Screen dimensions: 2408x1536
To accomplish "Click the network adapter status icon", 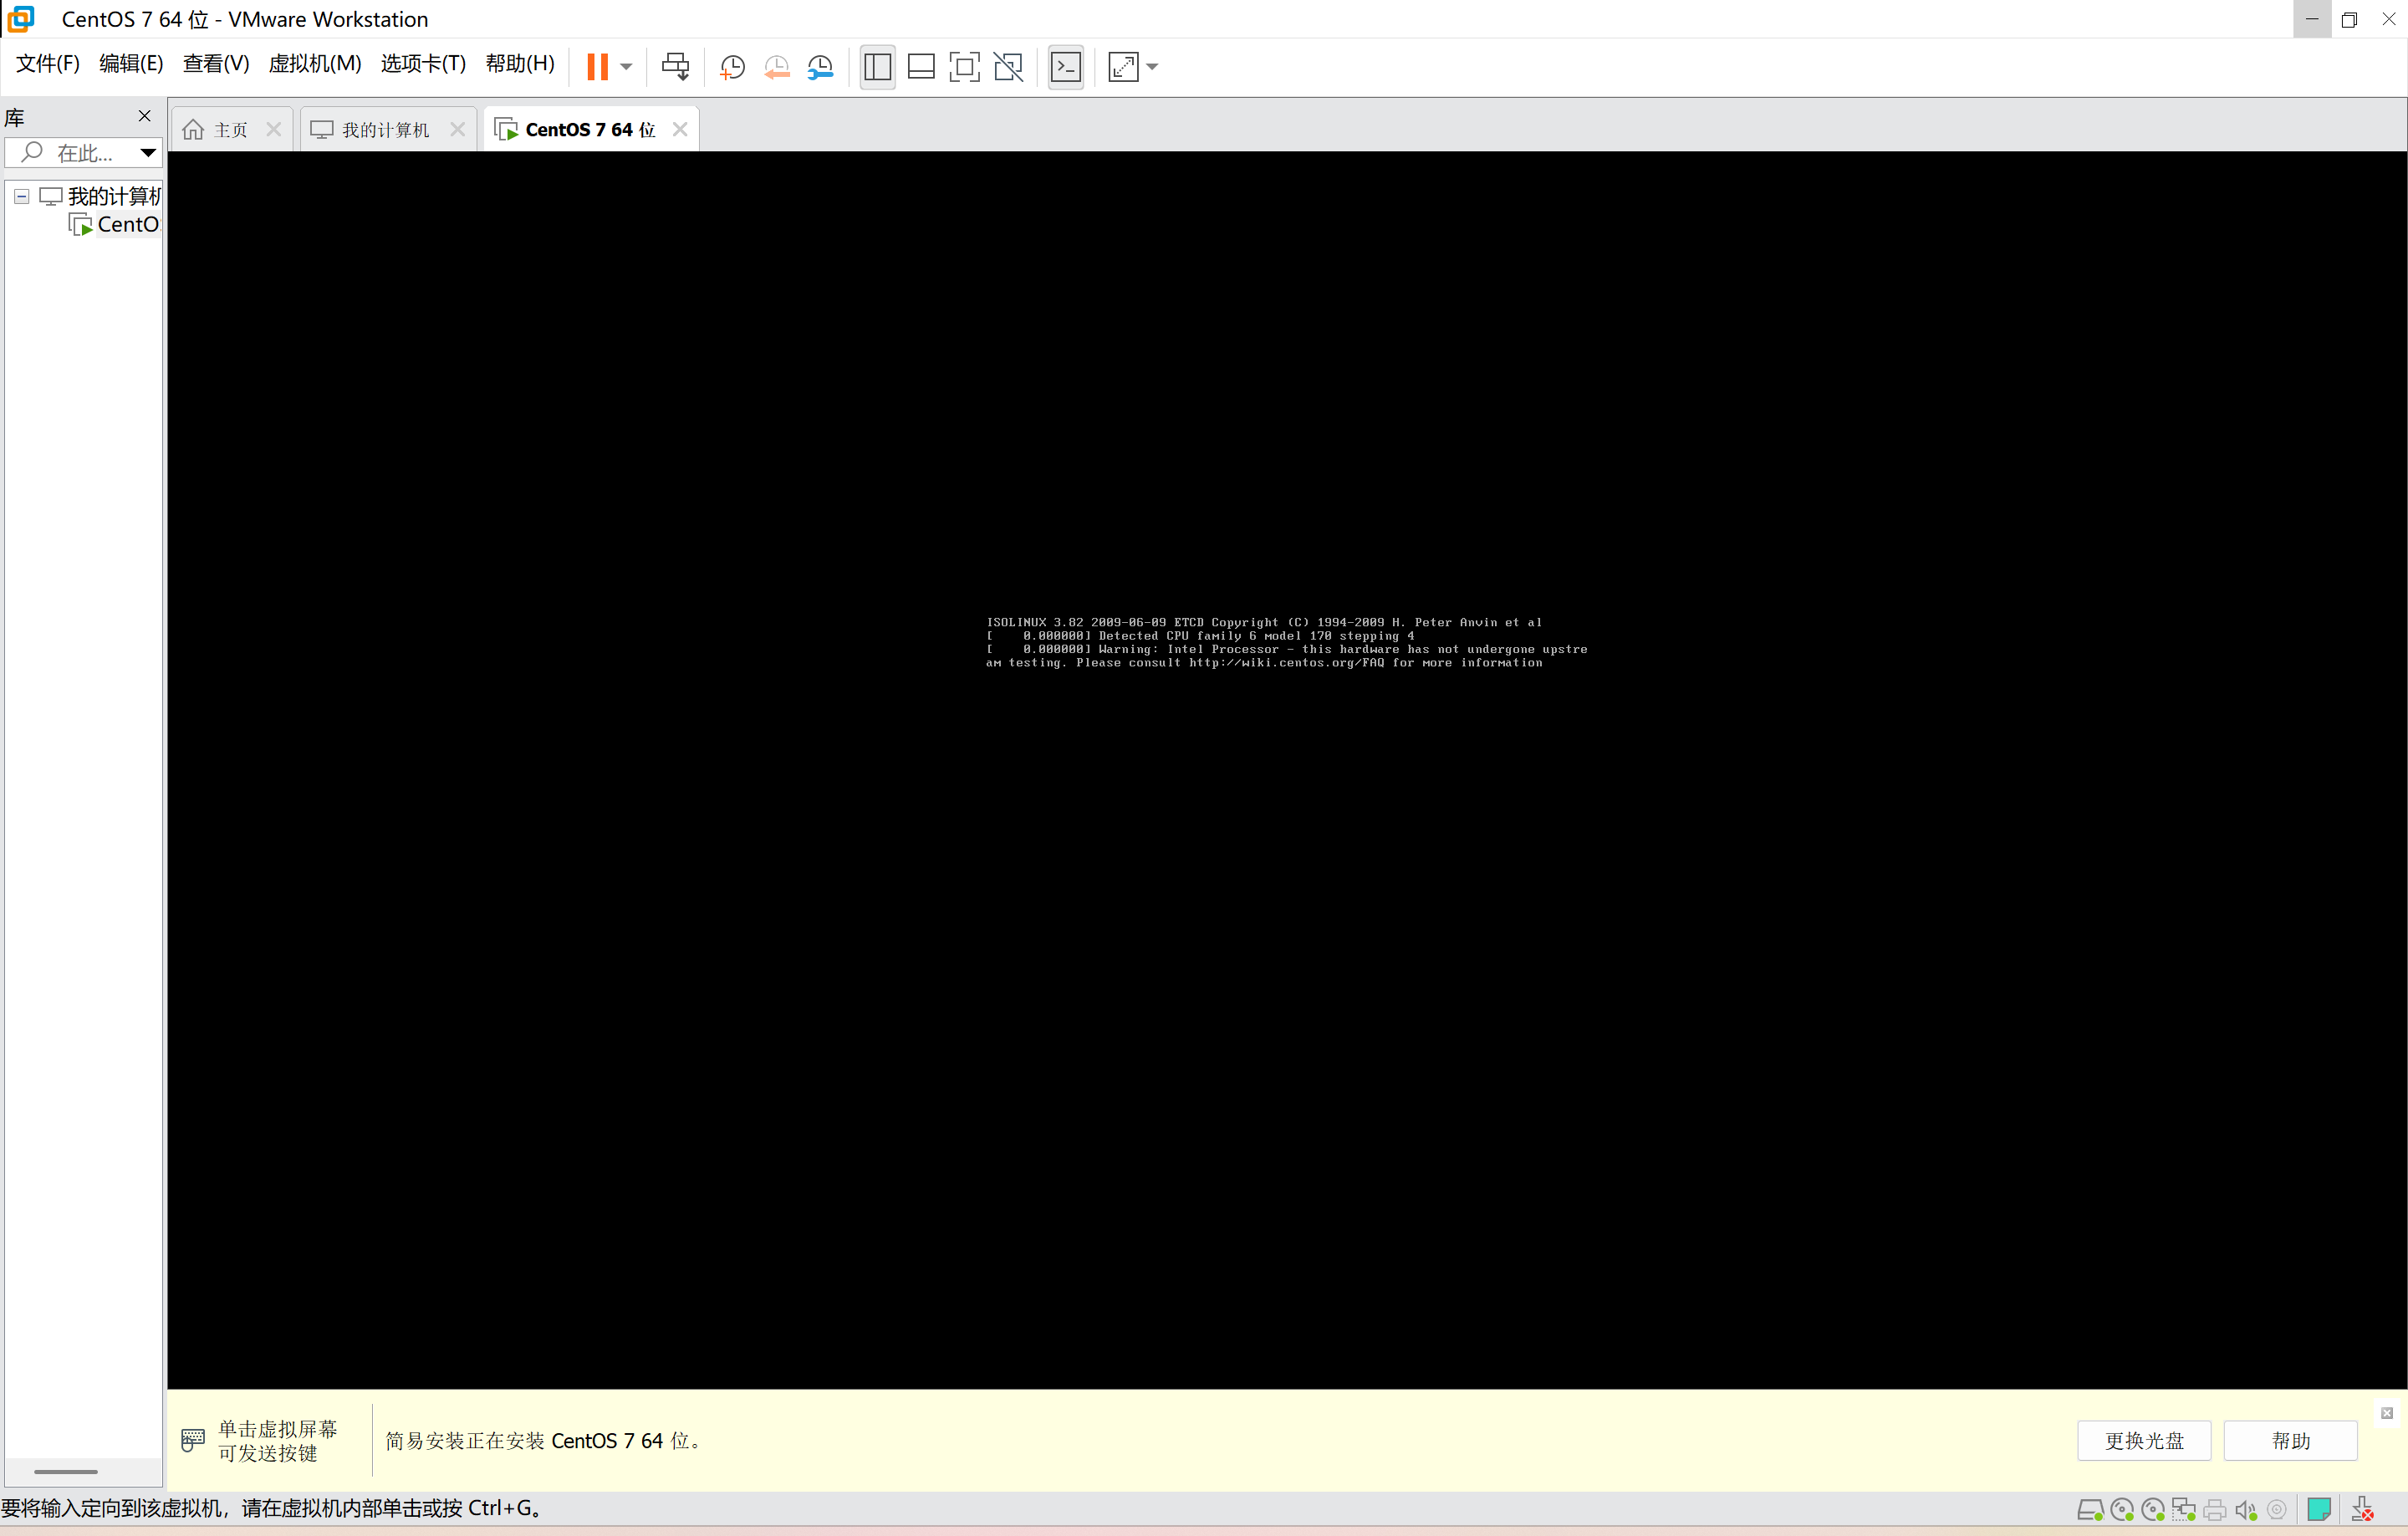I will pos(2183,1510).
